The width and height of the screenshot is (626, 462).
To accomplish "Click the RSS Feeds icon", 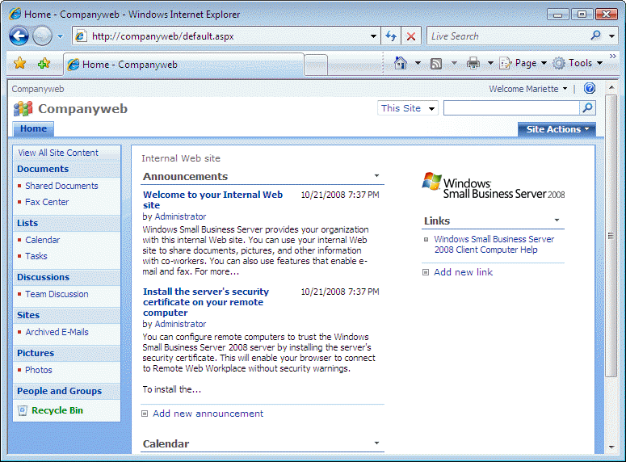I will point(436,64).
